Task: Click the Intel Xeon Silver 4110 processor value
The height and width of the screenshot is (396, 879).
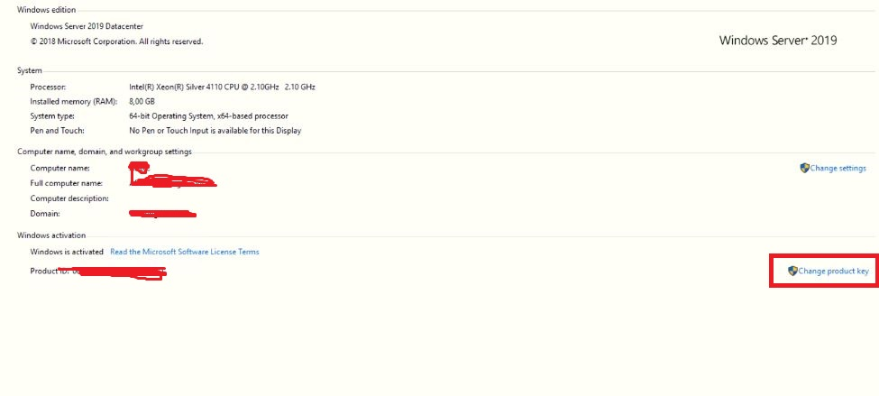Action: (222, 87)
